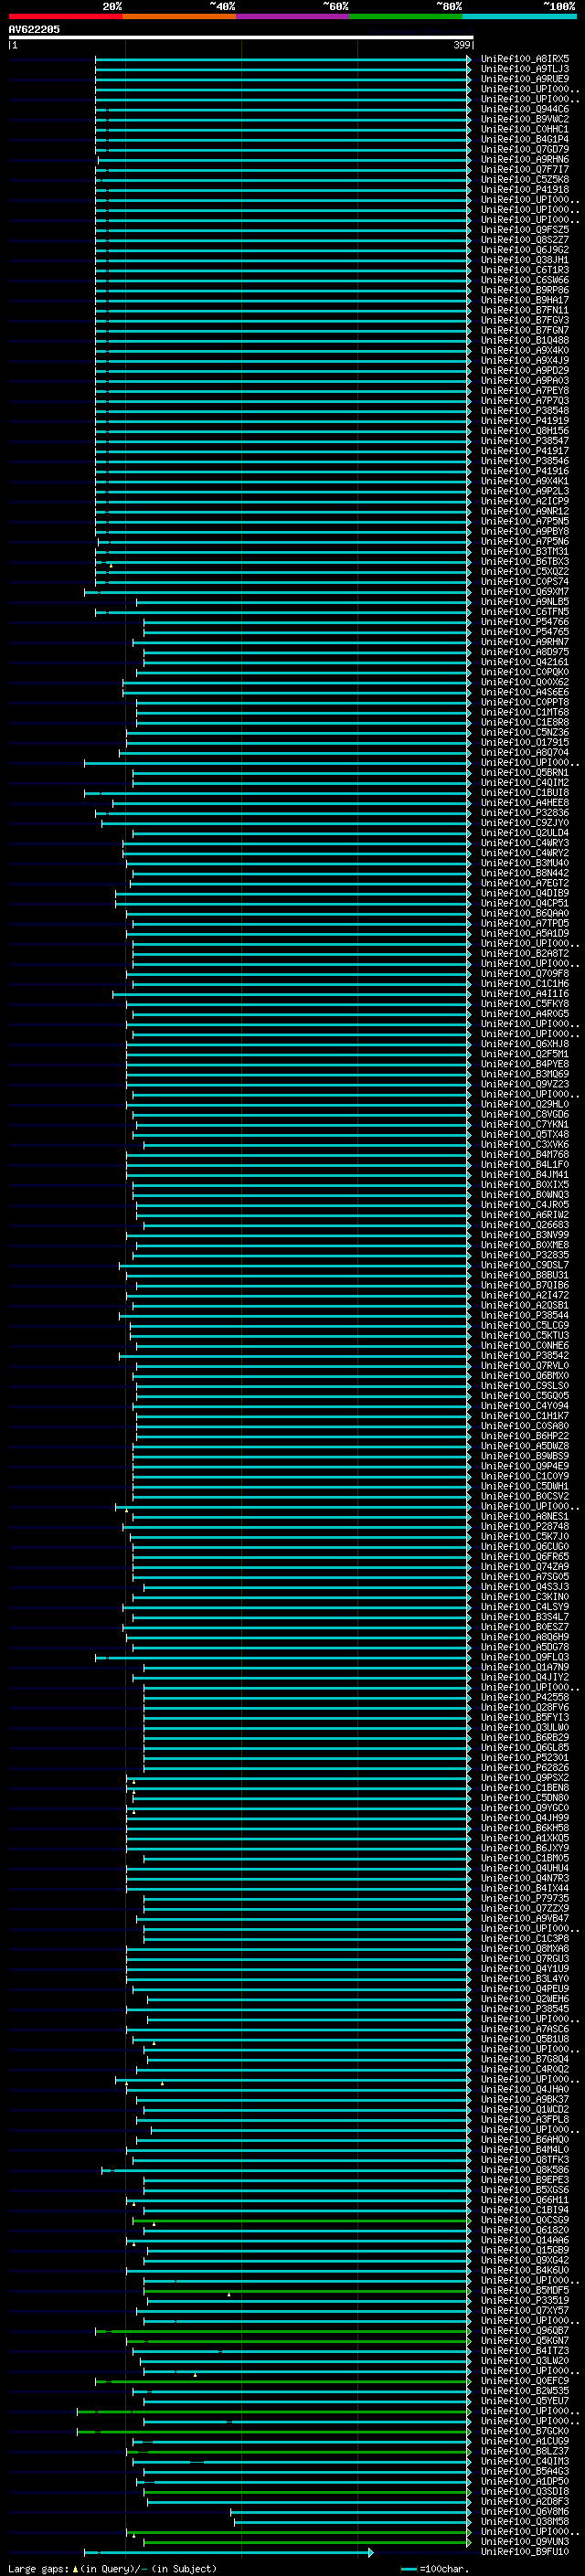Click the UniRef100_P32836 label
Image resolution: width=585 pixels, height=2576 pixels.
pos(524,813)
